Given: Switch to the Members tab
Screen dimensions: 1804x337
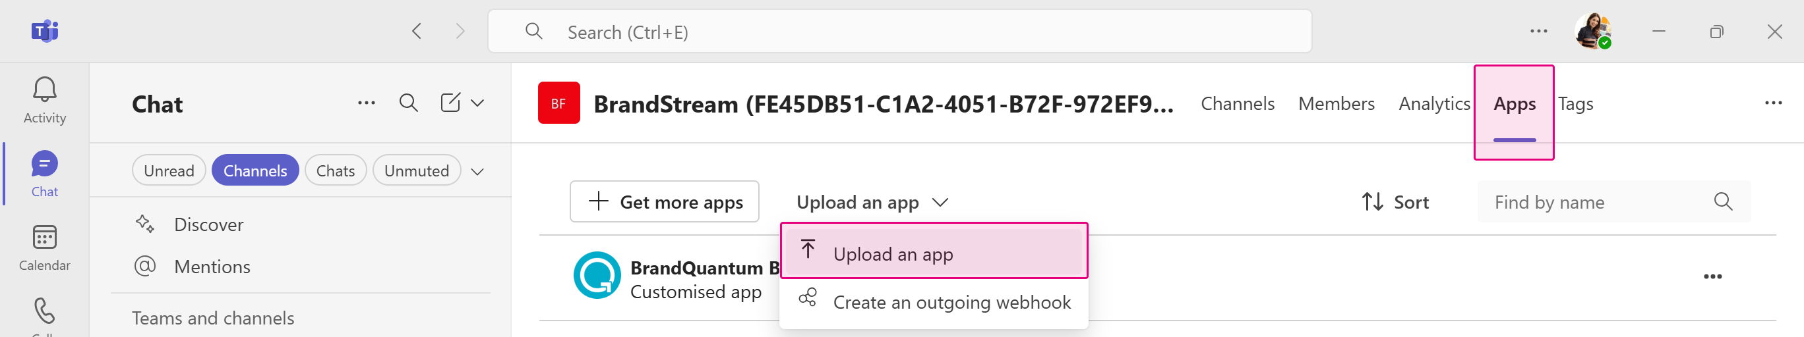Looking at the screenshot, I should [x=1337, y=103].
